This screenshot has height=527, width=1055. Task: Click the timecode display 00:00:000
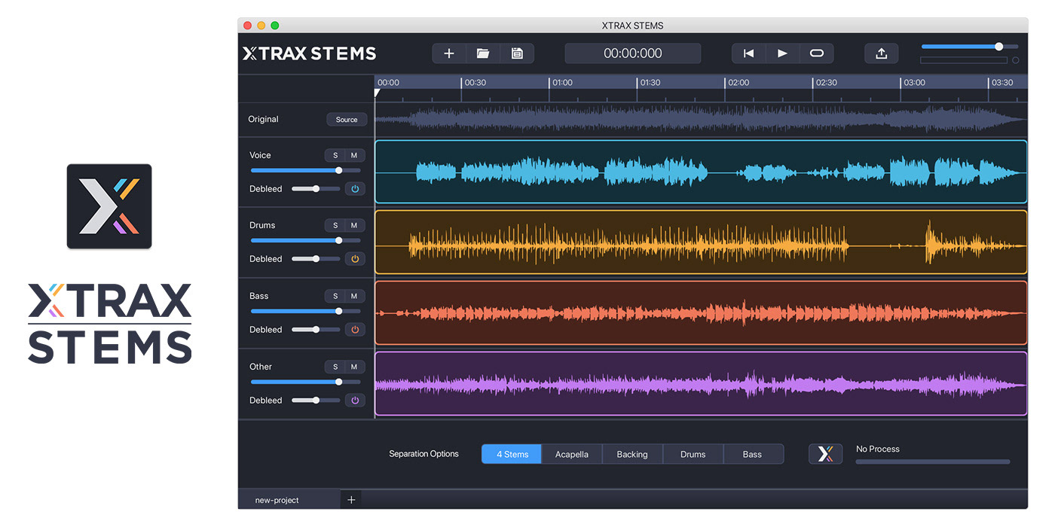[633, 53]
